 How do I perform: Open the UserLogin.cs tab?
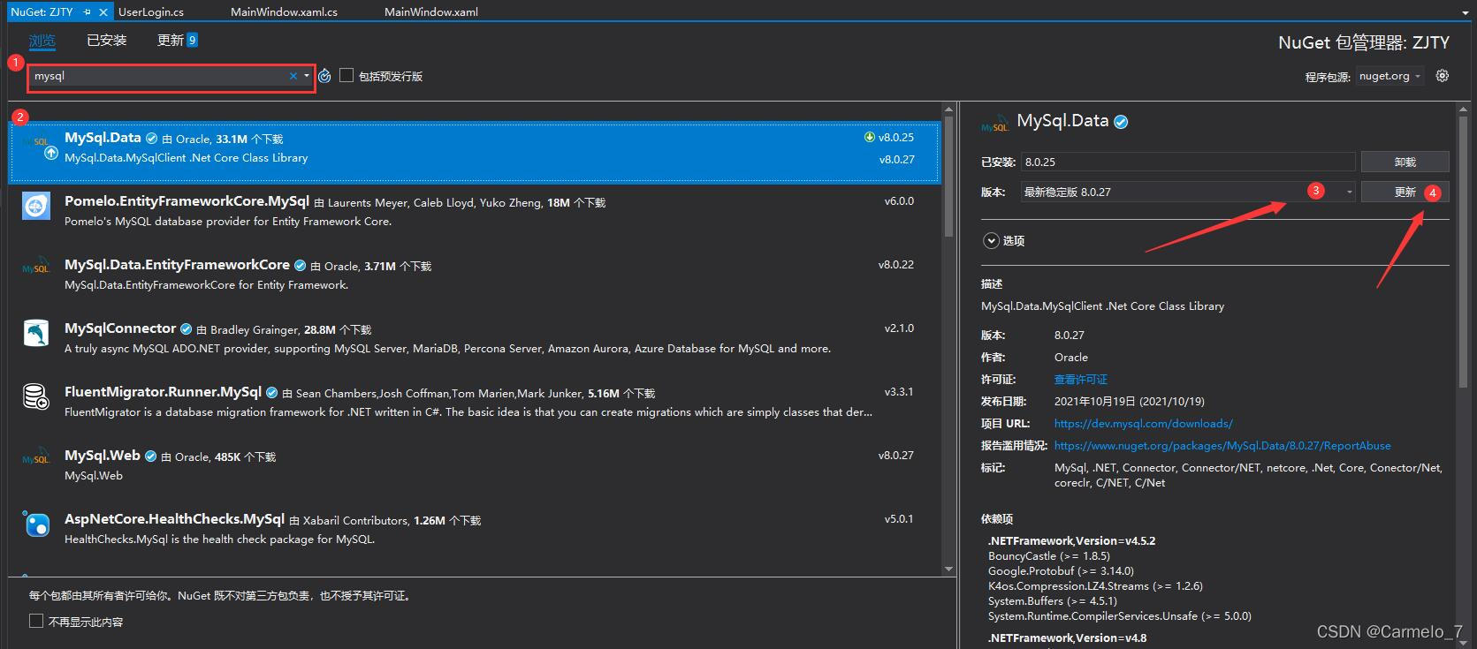click(151, 12)
